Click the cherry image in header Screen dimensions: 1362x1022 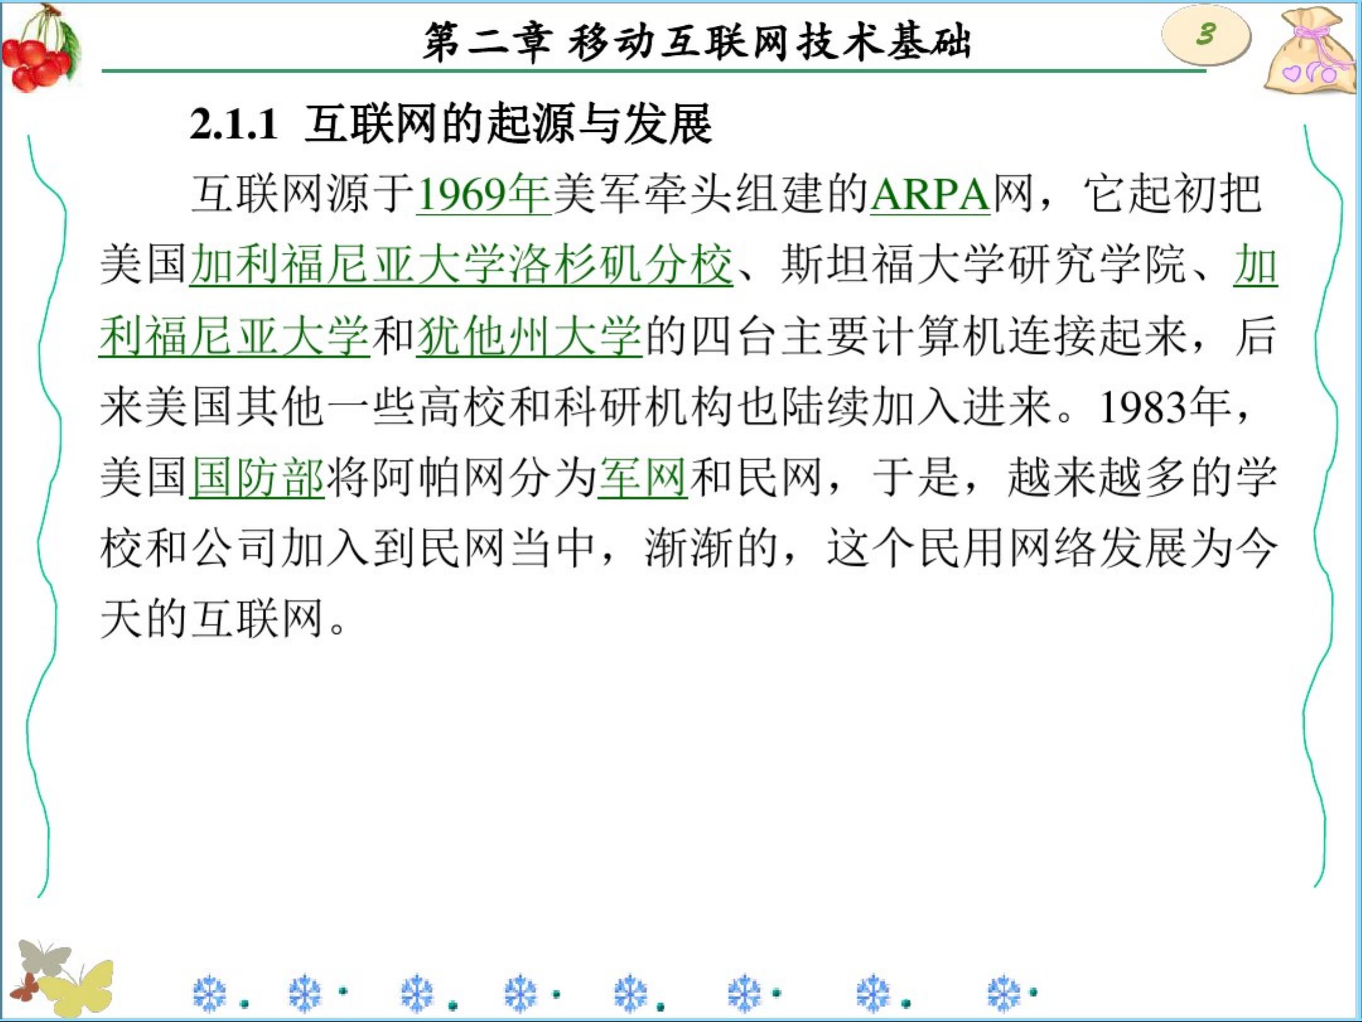coord(42,49)
